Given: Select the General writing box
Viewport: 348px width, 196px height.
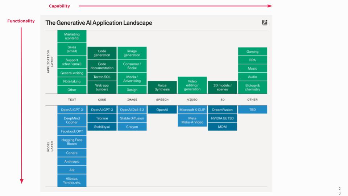Looking at the screenshot, I should 72,73.
